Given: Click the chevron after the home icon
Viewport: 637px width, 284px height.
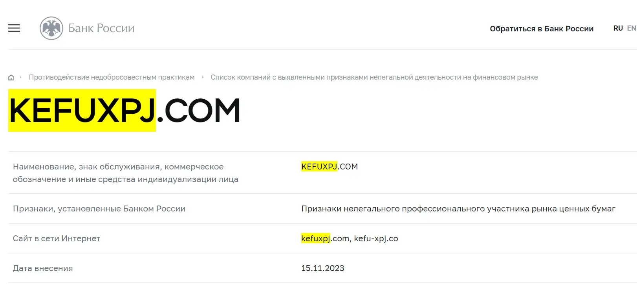Looking at the screenshot, I should coord(20,77).
